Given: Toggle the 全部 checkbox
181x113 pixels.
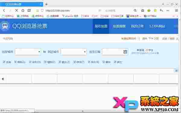Looking at the screenshot, I should 4,62.
